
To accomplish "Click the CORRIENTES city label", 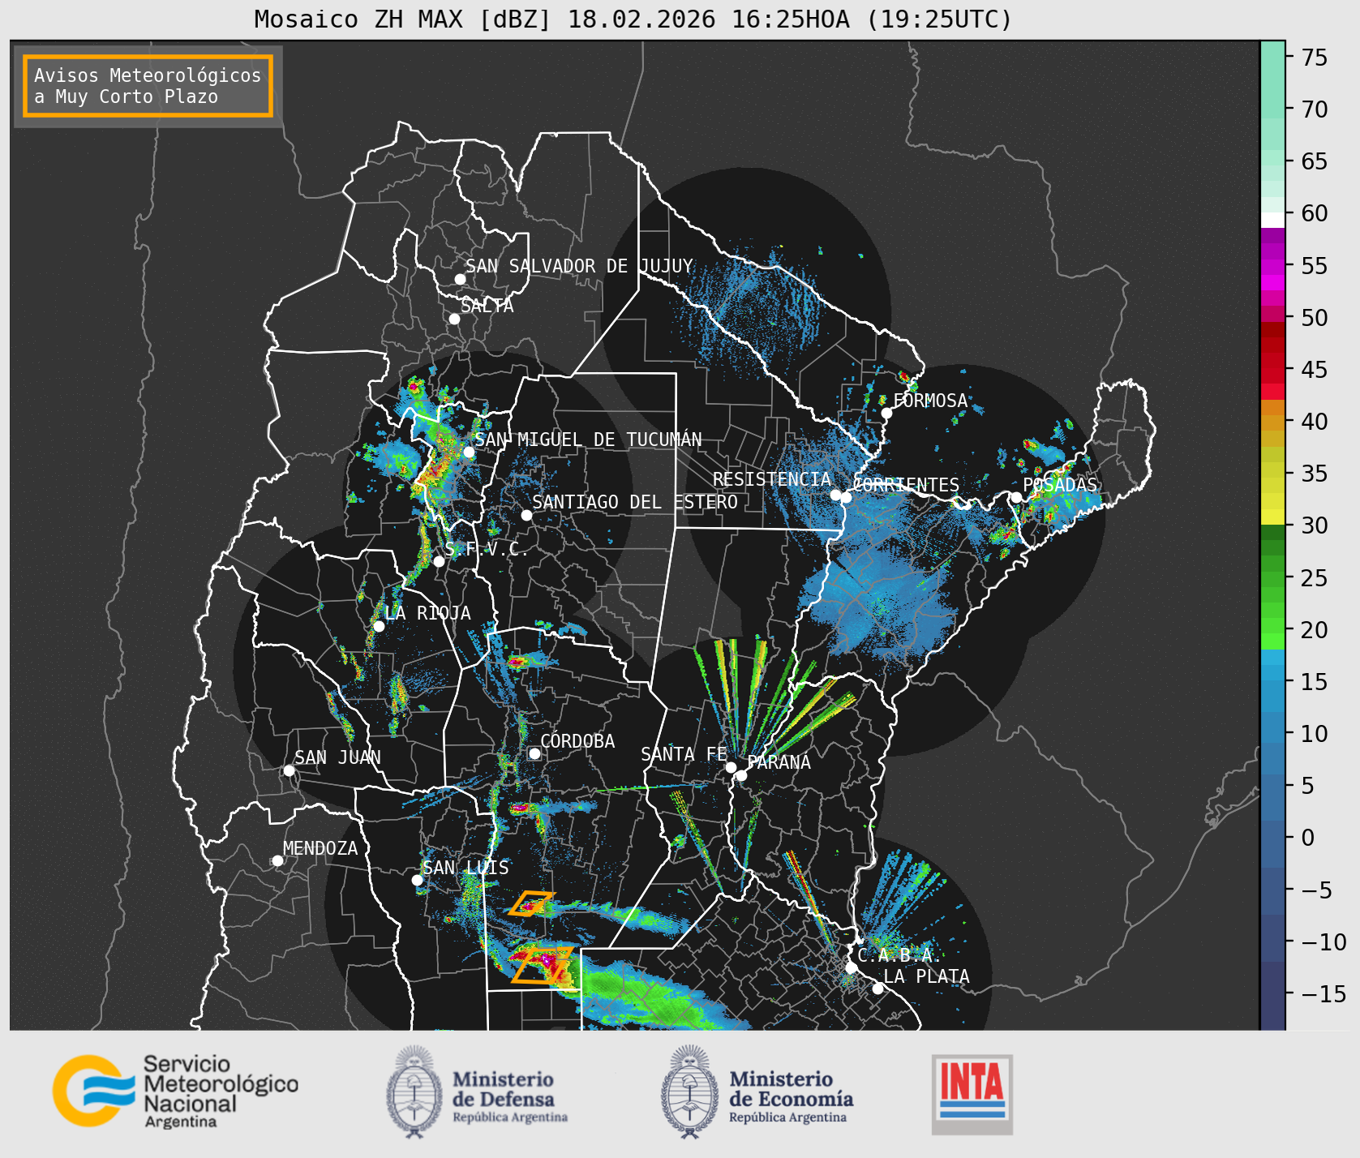I will 906,485.
